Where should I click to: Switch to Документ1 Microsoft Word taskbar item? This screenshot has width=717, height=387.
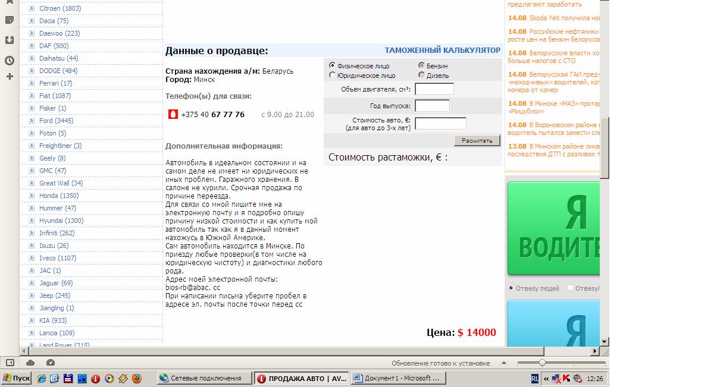(397, 378)
